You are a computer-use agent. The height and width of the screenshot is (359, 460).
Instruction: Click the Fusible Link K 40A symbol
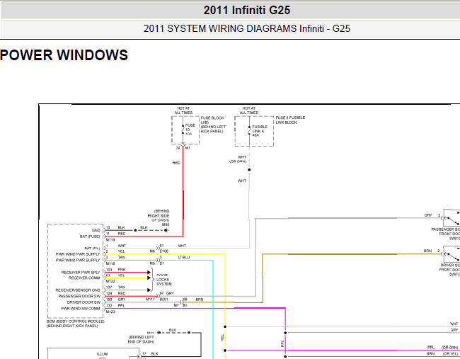pos(249,131)
